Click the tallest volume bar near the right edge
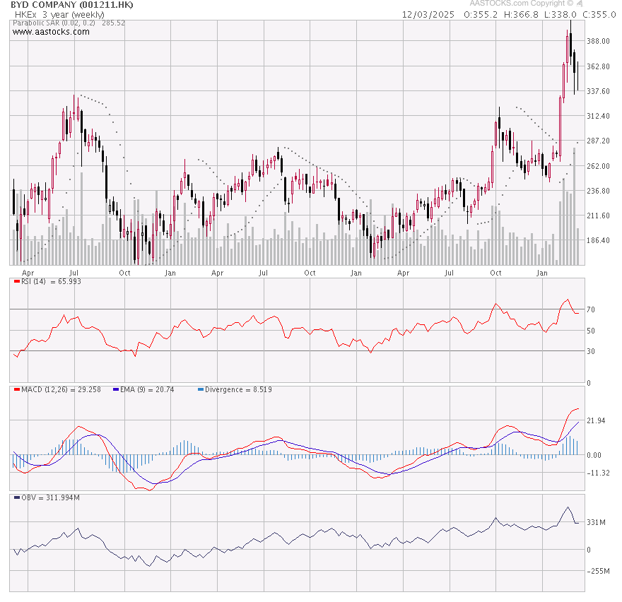The width and height of the screenshot is (622, 602). [x=574, y=205]
